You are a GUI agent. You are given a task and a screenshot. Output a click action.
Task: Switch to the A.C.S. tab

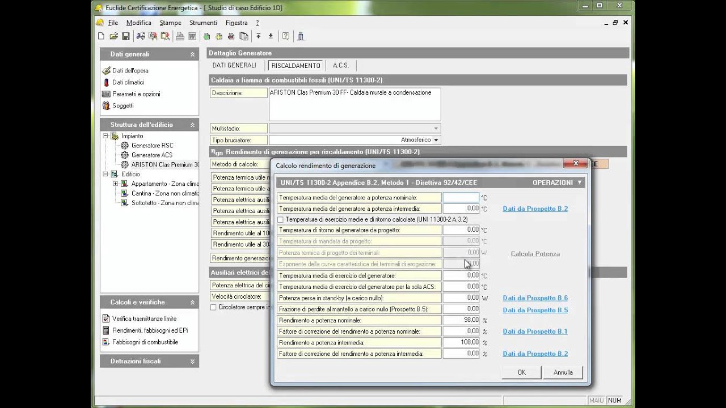click(x=341, y=66)
